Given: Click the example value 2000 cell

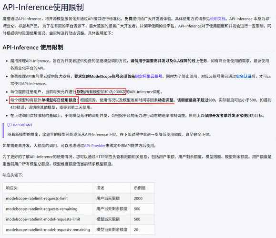Looking at the screenshot, I should click(143, 198).
